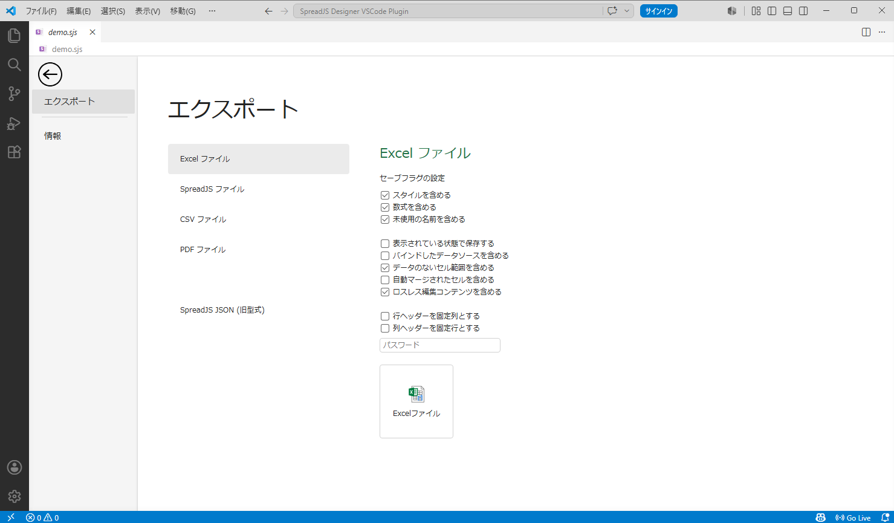
Task: Show errors and warnings in status bar
Action: 42,518
